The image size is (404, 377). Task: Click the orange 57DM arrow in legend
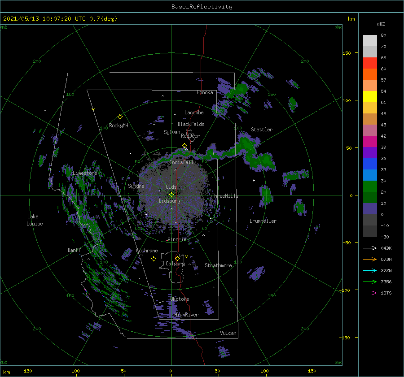pyautogui.click(x=370, y=259)
